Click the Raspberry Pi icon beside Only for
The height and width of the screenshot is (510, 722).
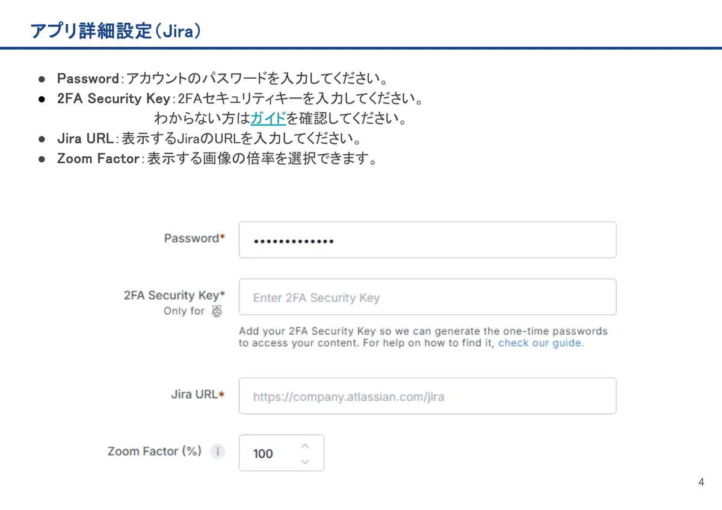tap(217, 311)
